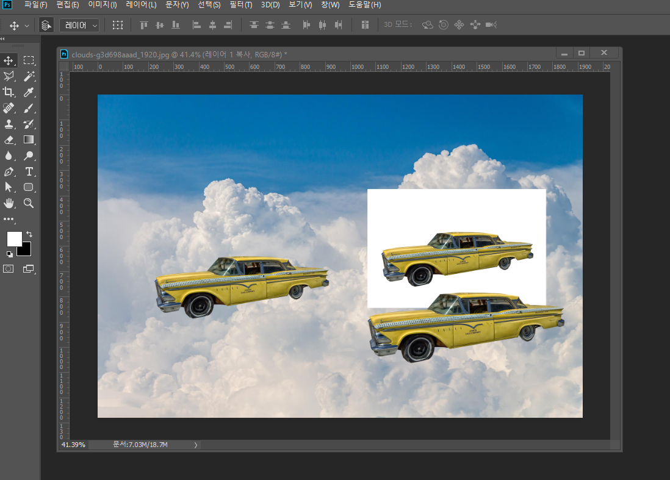This screenshot has height=480, width=670.
Task: Select the Blur tool
Action: point(9,156)
